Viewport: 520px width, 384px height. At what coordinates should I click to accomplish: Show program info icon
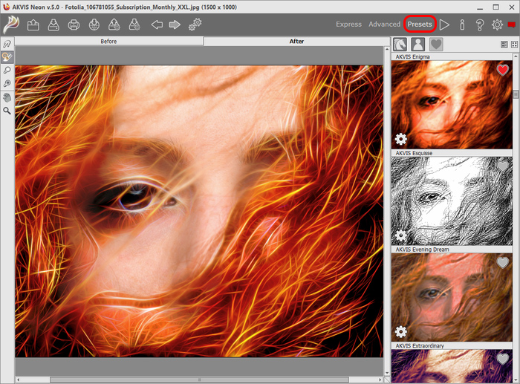(x=462, y=25)
